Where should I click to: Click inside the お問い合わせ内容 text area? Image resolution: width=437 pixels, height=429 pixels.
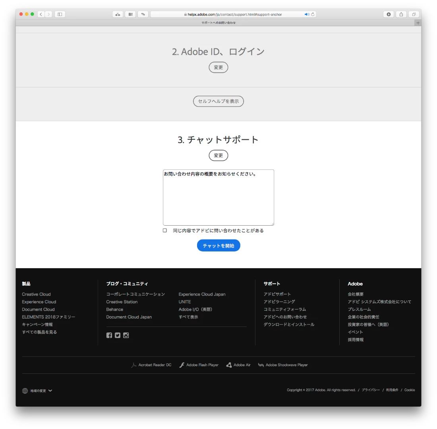218,197
